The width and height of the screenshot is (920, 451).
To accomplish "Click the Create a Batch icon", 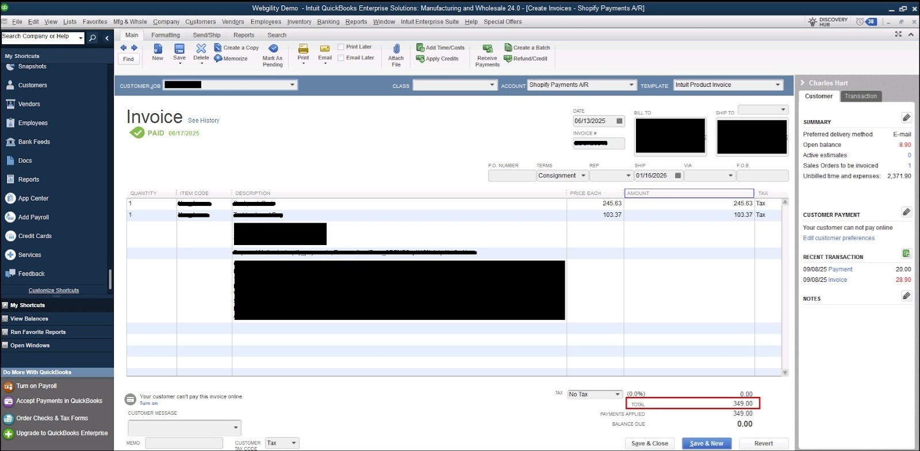I will click(508, 48).
